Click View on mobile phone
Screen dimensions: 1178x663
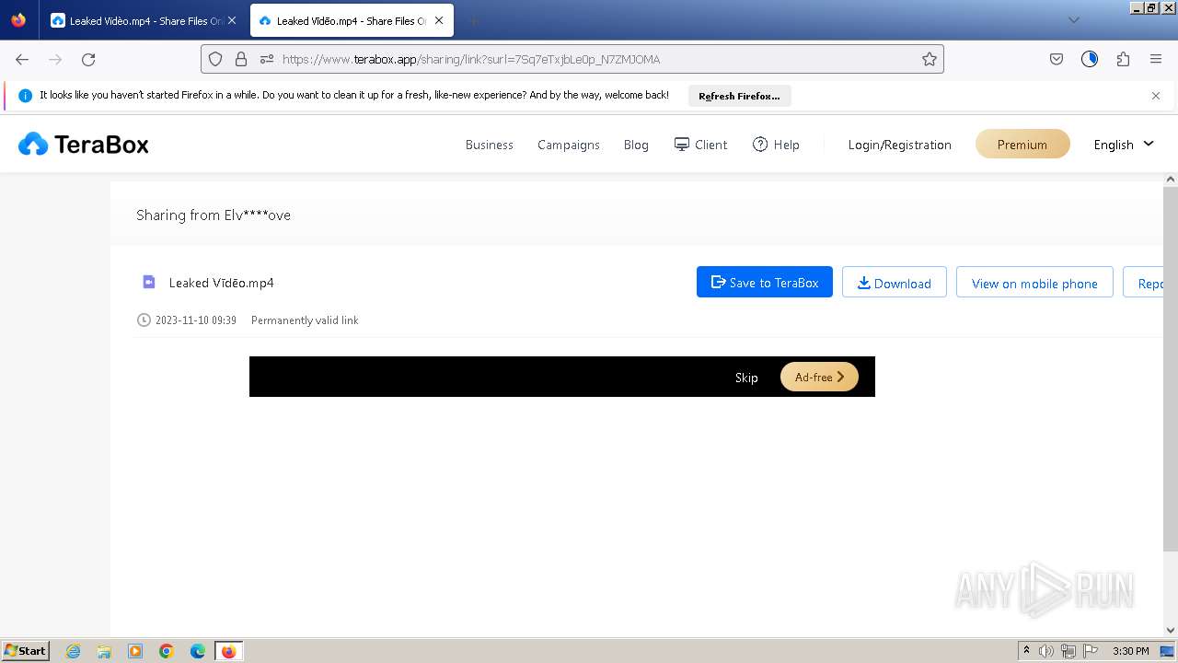1034,283
